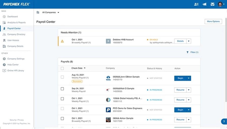Open dropdown arrow next to PEO Demo Begin
227x129 pixels.
click(x=189, y=110)
